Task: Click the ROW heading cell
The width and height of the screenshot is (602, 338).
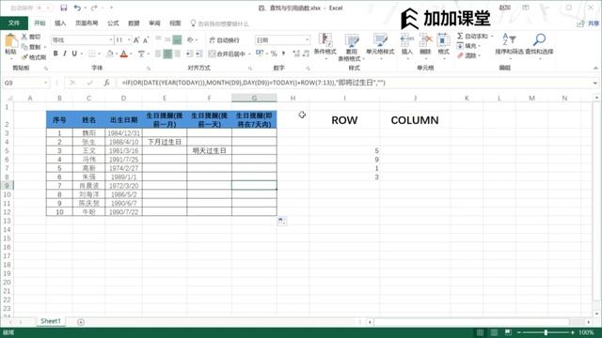Action: (x=344, y=120)
